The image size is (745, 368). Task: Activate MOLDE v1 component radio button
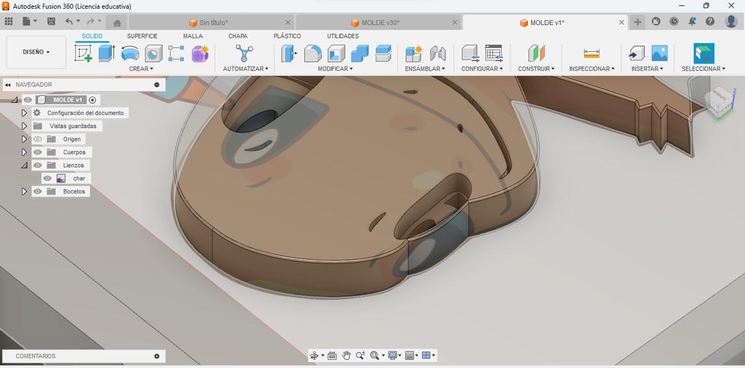coord(93,100)
